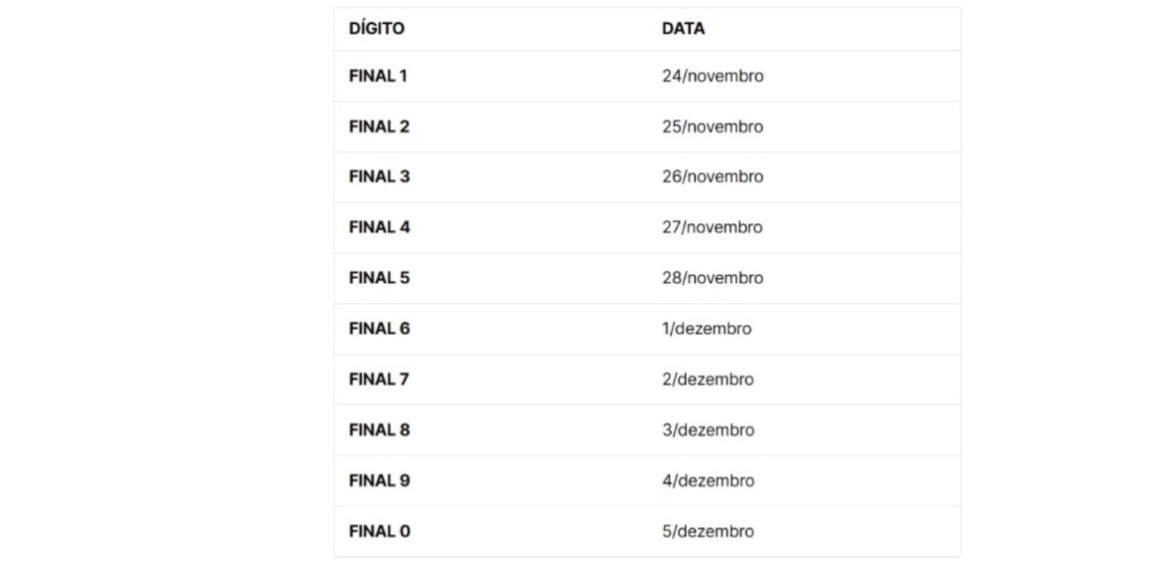Click the DÍGITO column header
The height and width of the screenshot is (566, 1168).
(377, 29)
